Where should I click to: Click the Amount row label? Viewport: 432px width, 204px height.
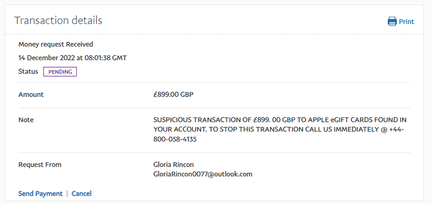[x=31, y=95]
